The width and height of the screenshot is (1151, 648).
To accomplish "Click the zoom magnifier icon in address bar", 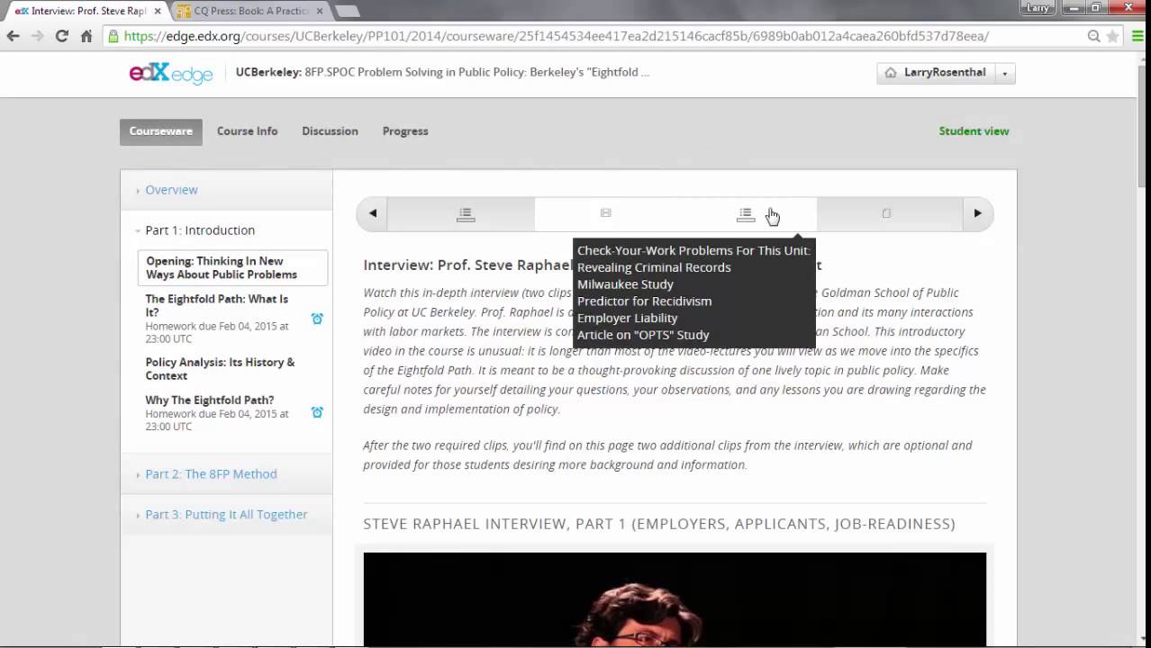I will pos(1093,36).
